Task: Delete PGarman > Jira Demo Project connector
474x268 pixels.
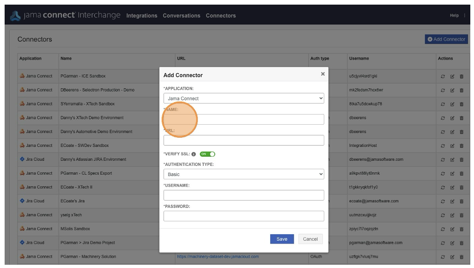Action: [462, 243]
